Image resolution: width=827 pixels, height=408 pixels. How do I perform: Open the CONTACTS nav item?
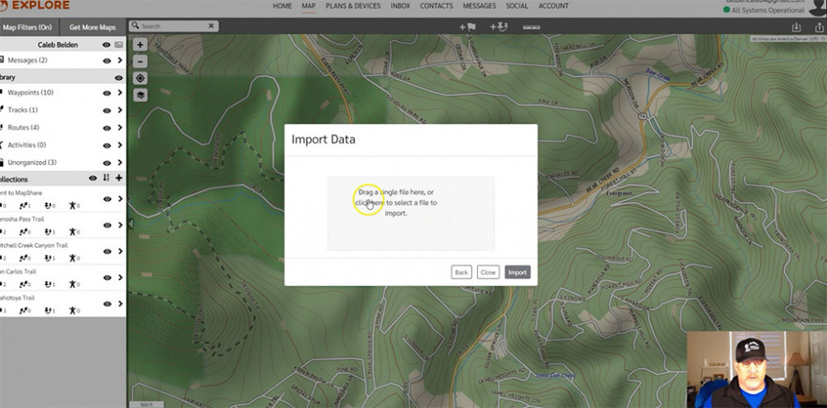[x=436, y=6]
